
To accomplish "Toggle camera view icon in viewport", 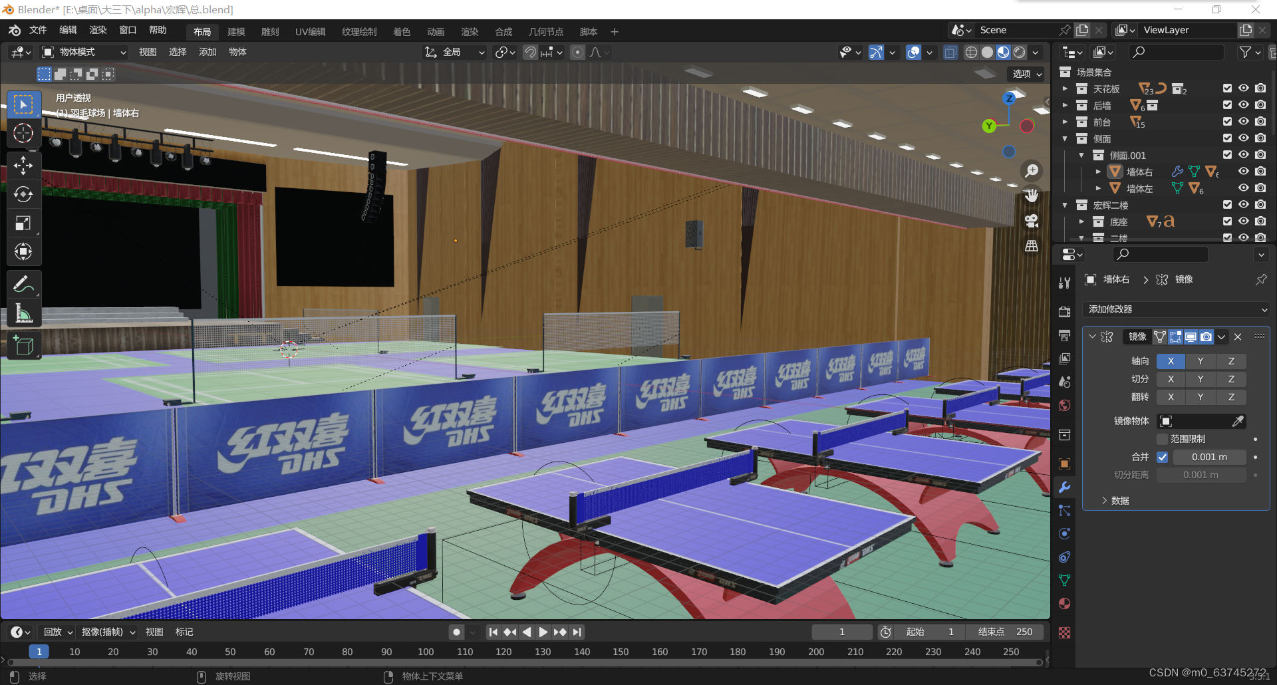I will click(x=1032, y=221).
